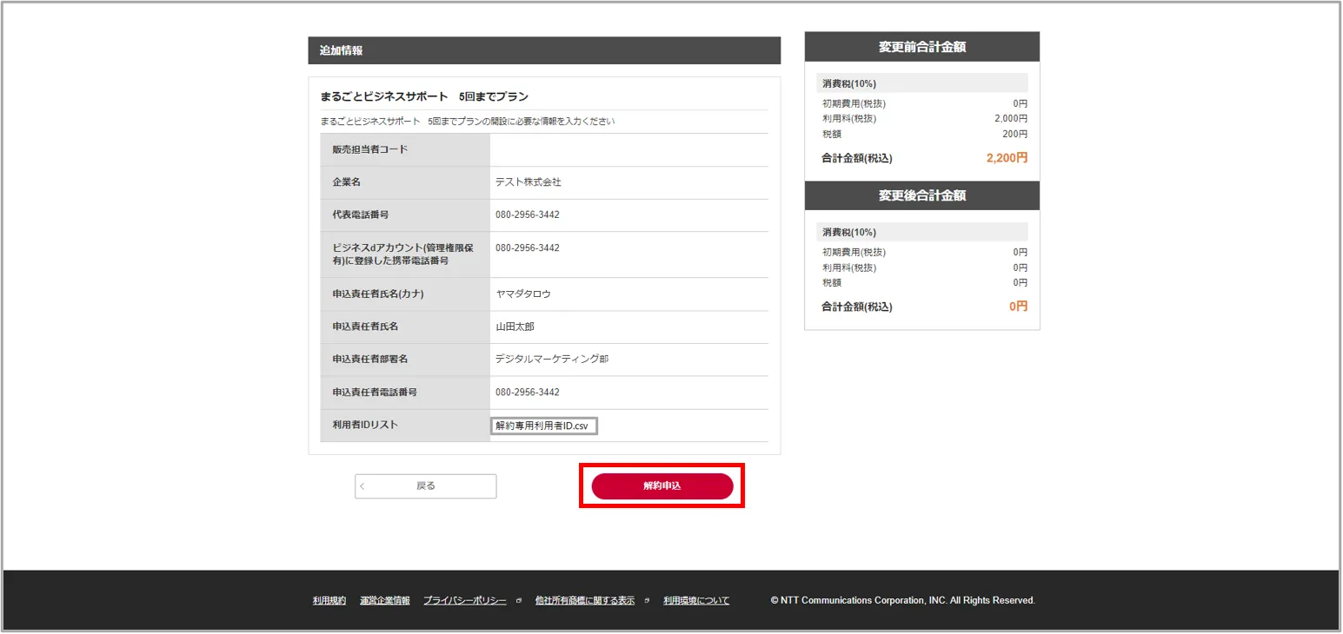The height and width of the screenshot is (634, 1343).
Task: Click the 2,200円 total amount
Action: [x=1007, y=158]
